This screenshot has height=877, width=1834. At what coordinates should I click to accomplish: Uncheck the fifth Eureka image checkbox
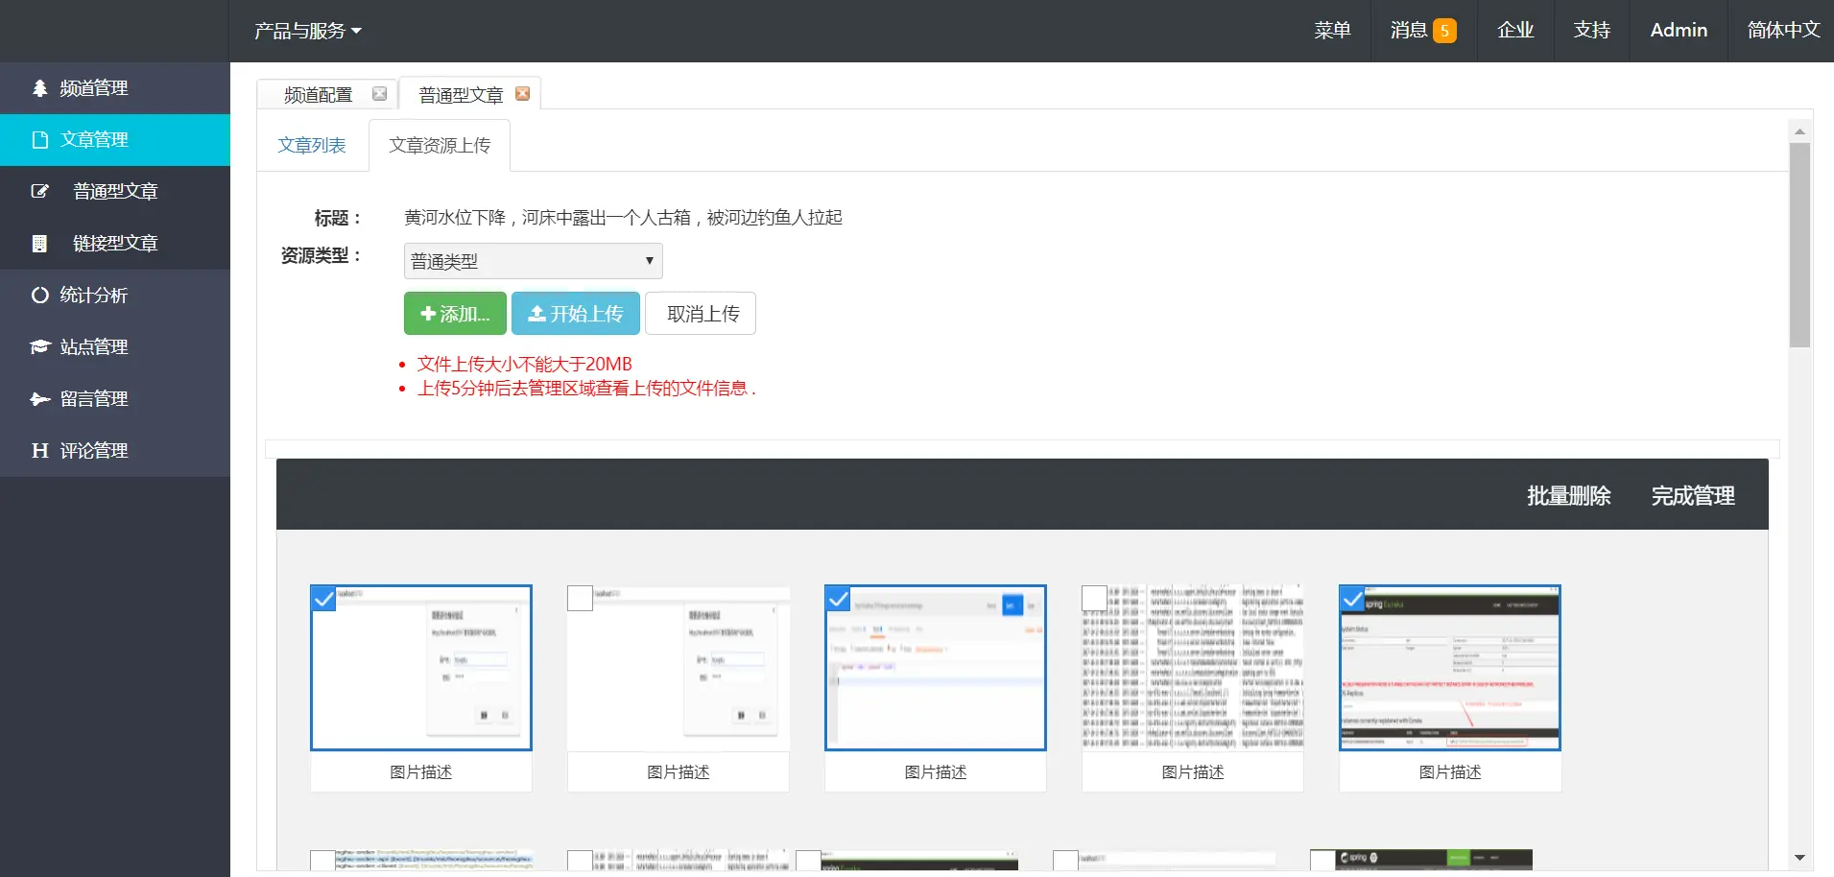click(1353, 599)
